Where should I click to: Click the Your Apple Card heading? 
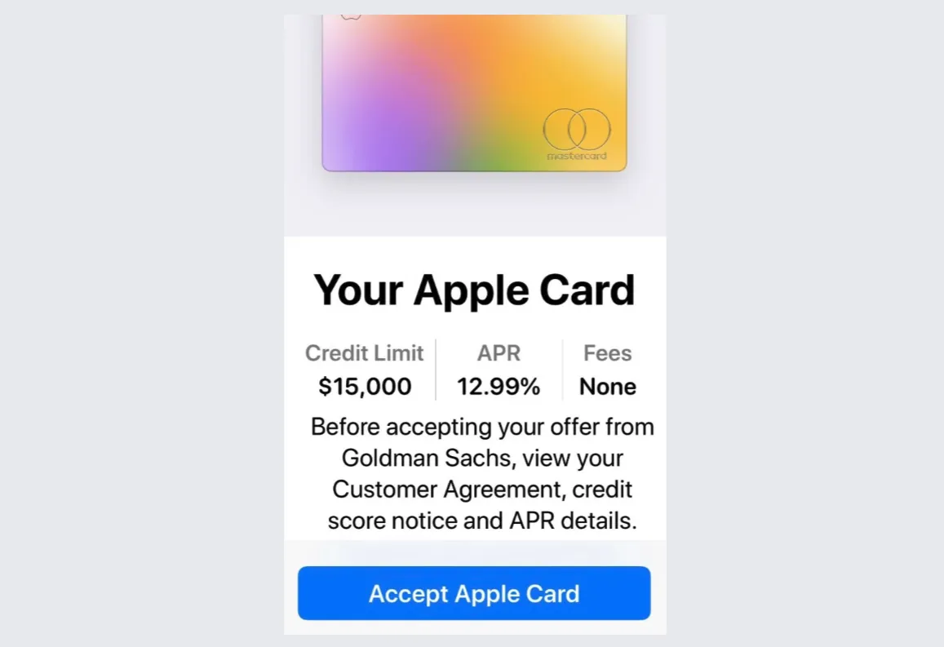[474, 290]
